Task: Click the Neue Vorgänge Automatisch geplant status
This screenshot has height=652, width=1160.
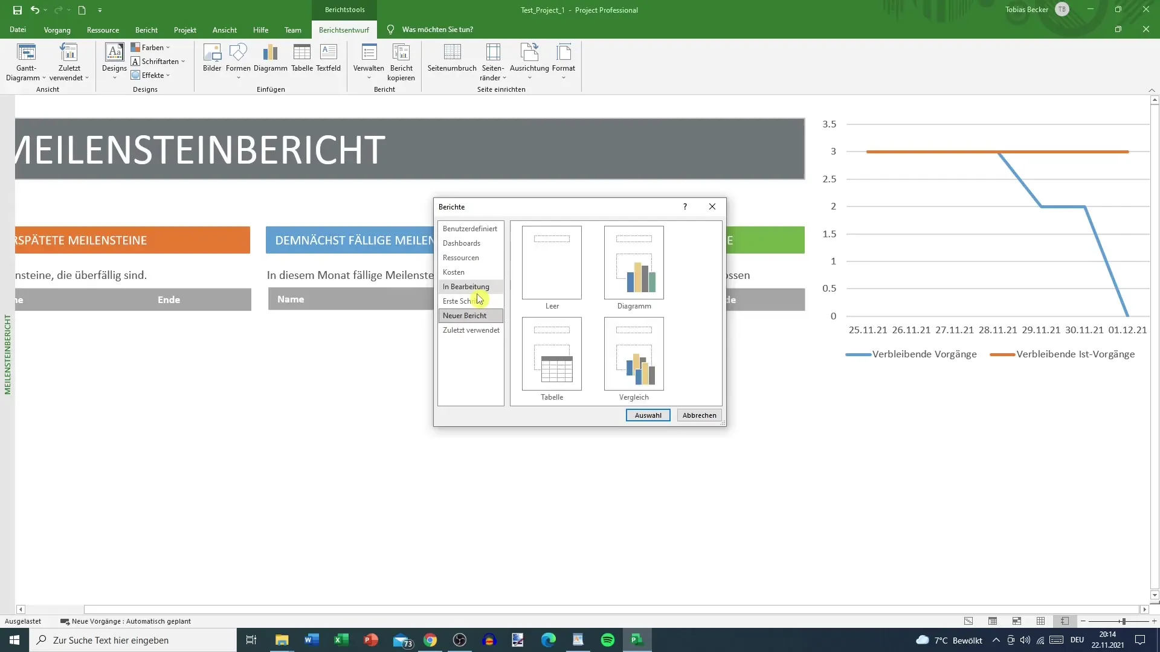Action: pyautogui.click(x=126, y=621)
